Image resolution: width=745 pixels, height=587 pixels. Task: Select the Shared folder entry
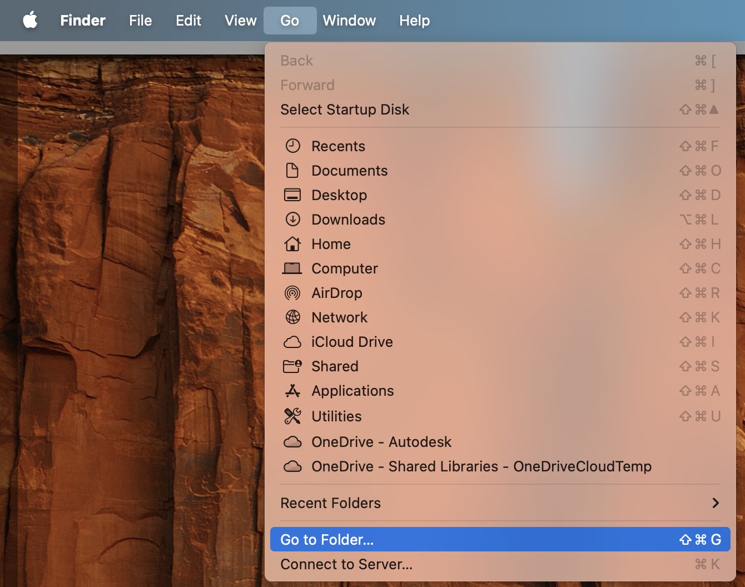[x=335, y=366]
